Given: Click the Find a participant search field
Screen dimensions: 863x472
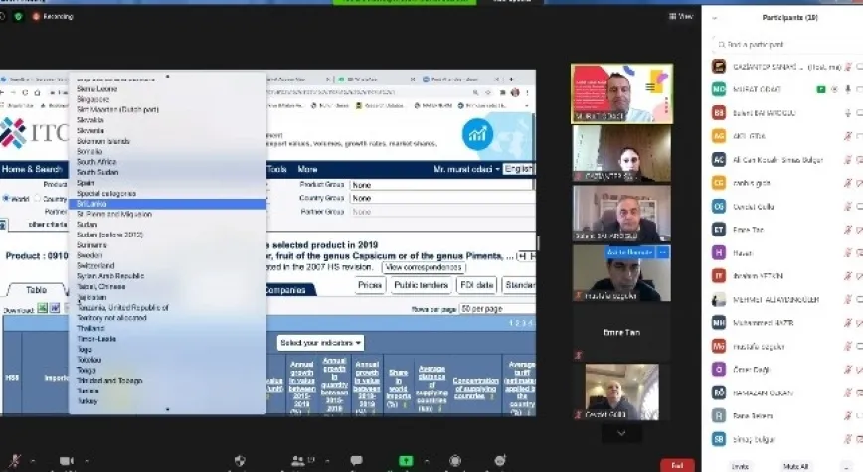Looking at the screenshot, I should point(780,44).
